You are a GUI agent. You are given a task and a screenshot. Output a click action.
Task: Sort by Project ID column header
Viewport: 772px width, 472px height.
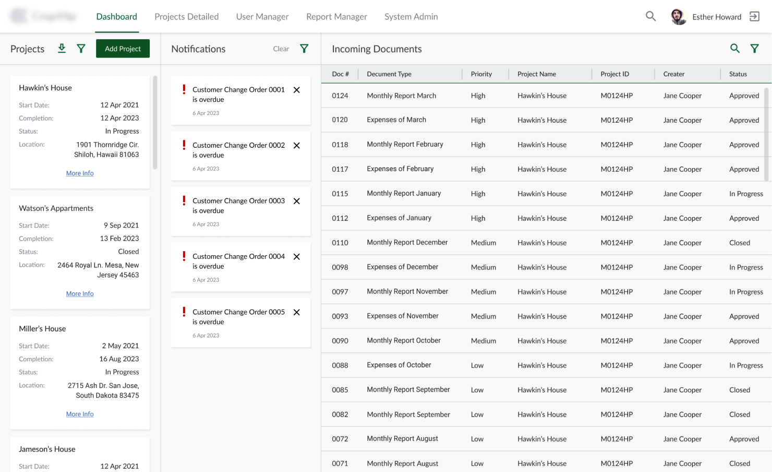(614, 74)
